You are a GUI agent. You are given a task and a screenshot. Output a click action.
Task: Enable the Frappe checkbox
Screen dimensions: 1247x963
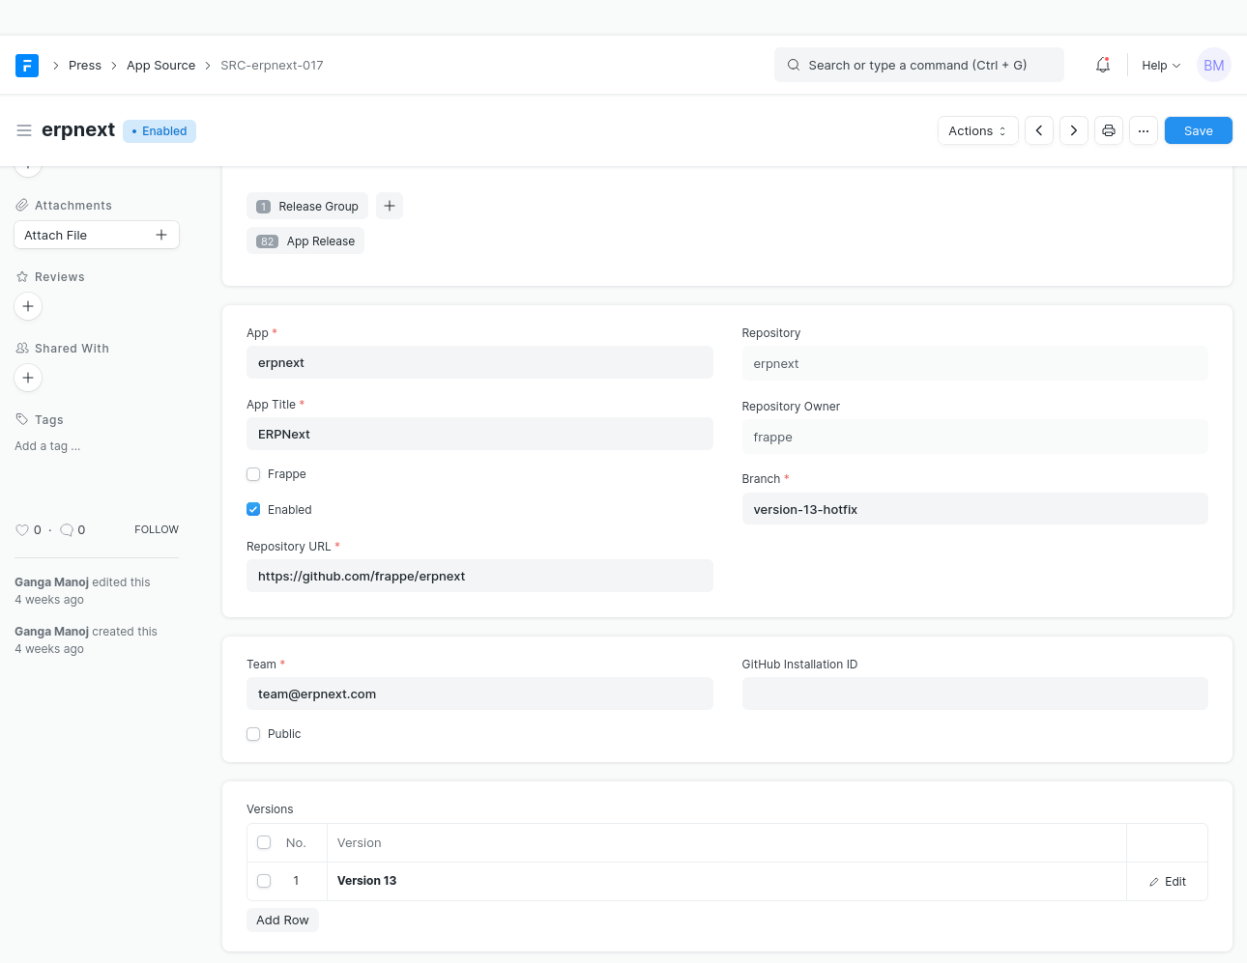coord(253,474)
